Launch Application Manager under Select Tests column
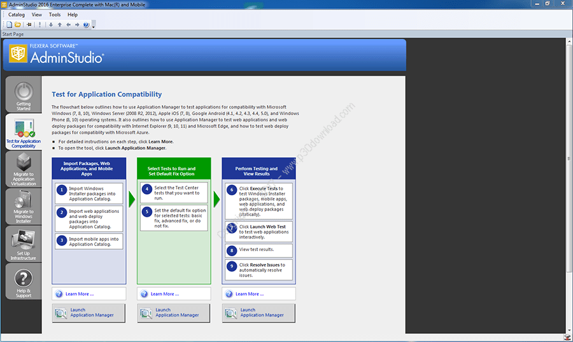This screenshot has height=342, width=573. click(174, 313)
